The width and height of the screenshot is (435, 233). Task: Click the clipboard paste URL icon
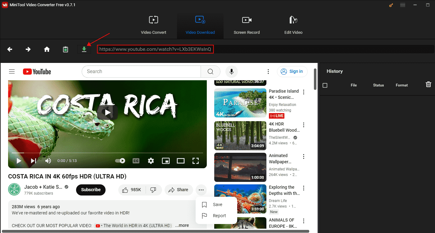click(x=66, y=49)
